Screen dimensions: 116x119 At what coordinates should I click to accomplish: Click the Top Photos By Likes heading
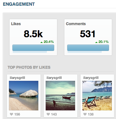(29, 67)
